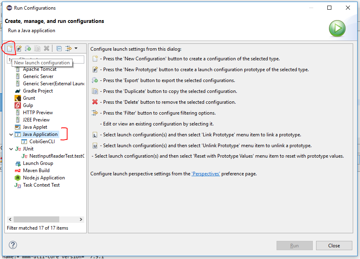Click the Export launch configuration icon
The width and height of the screenshot is (360, 259).
coord(28,48)
